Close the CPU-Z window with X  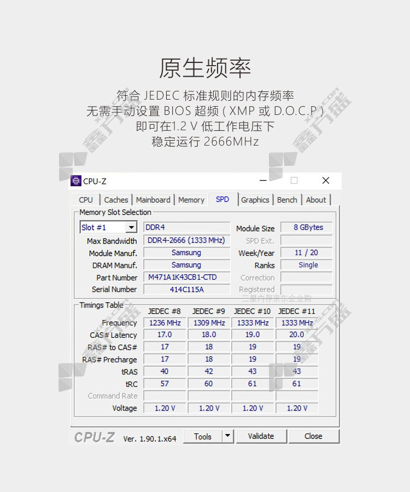pos(326,181)
